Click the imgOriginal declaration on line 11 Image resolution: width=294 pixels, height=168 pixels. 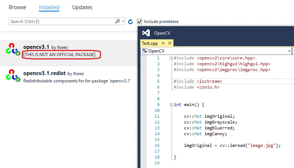coord(209,116)
